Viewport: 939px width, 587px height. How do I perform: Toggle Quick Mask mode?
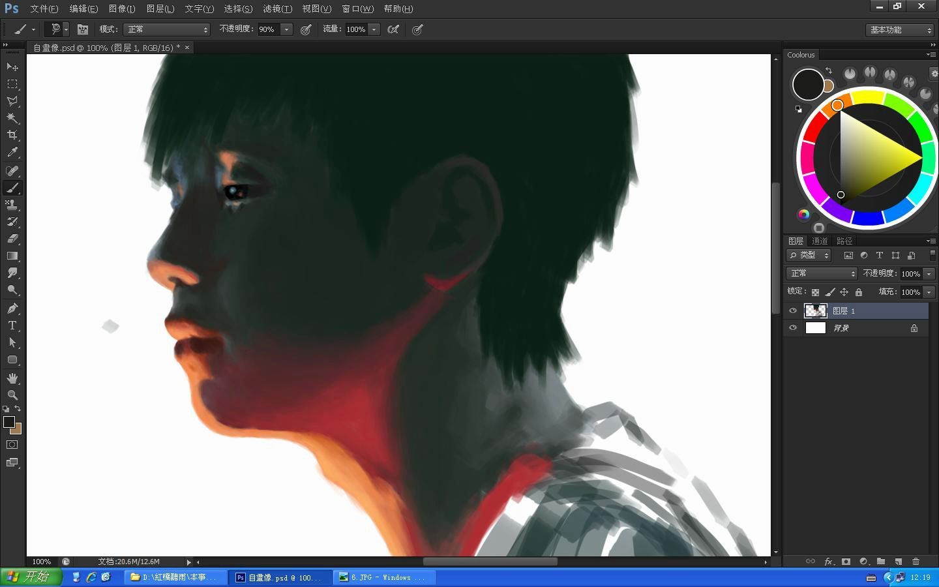pyautogui.click(x=12, y=445)
